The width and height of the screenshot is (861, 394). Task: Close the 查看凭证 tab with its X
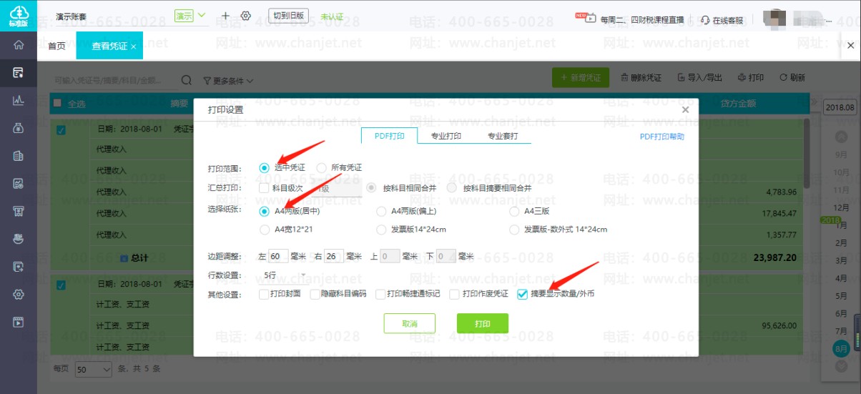tap(133, 46)
